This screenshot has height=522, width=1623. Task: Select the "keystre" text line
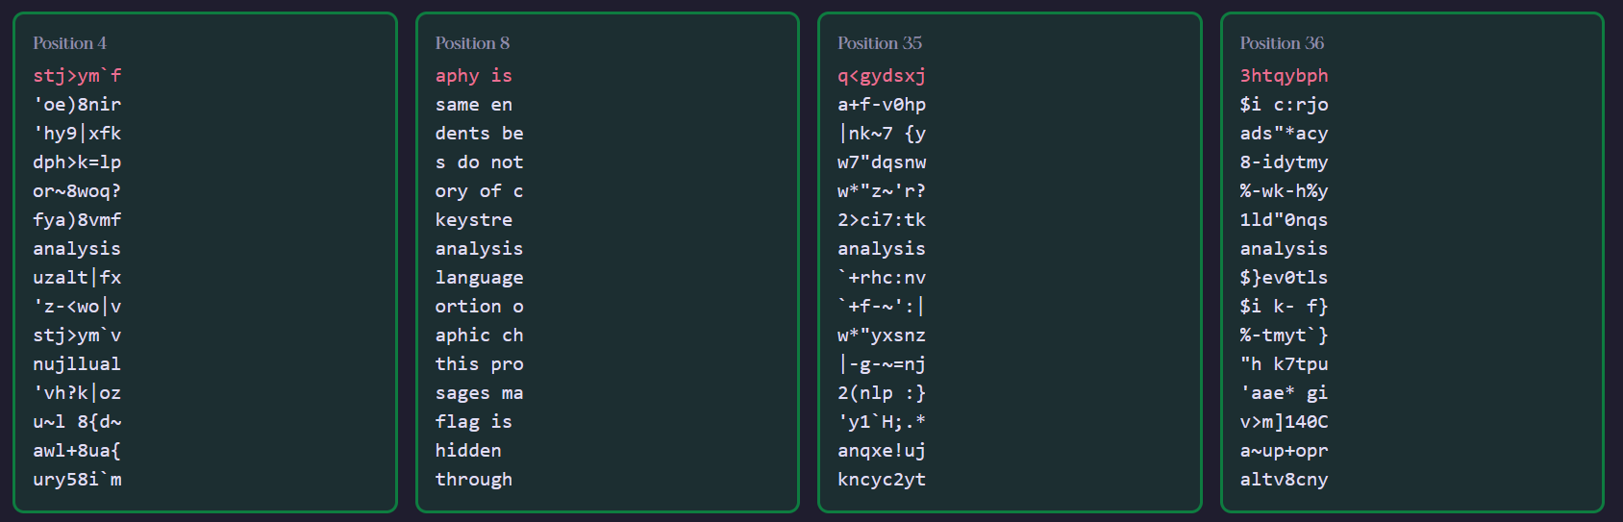[x=473, y=220]
